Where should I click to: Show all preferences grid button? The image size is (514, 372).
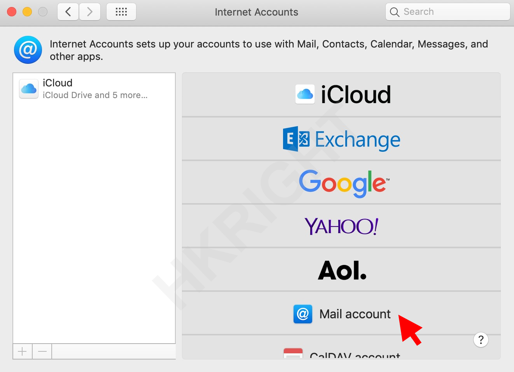coord(121,12)
